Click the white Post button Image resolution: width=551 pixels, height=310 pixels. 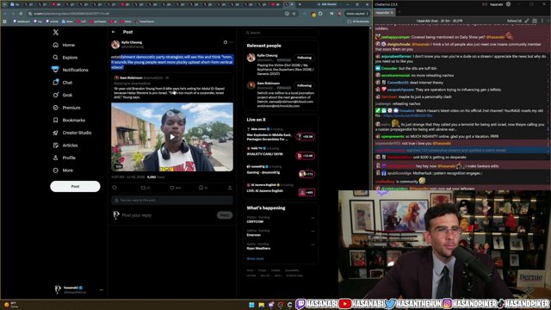click(x=75, y=186)
